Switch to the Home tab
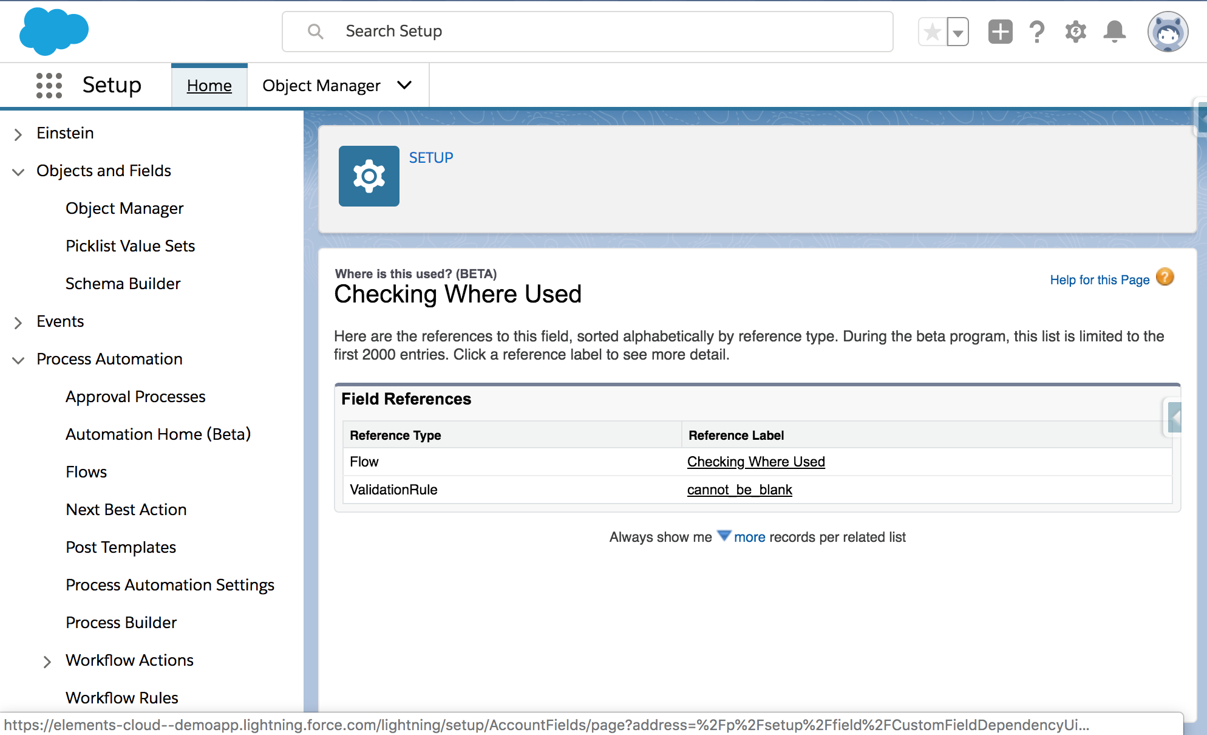 [209, 86]
